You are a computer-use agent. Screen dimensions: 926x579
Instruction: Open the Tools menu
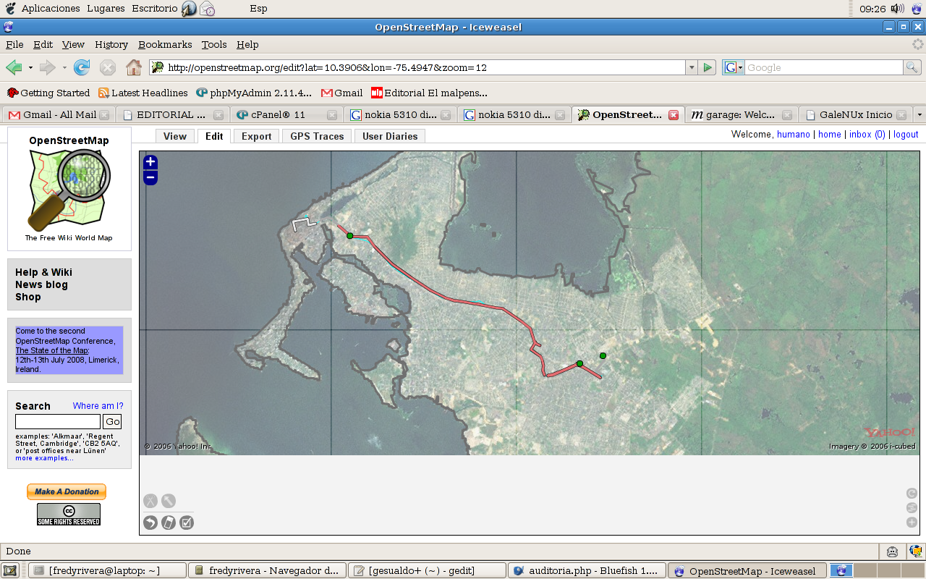(214, 44)
